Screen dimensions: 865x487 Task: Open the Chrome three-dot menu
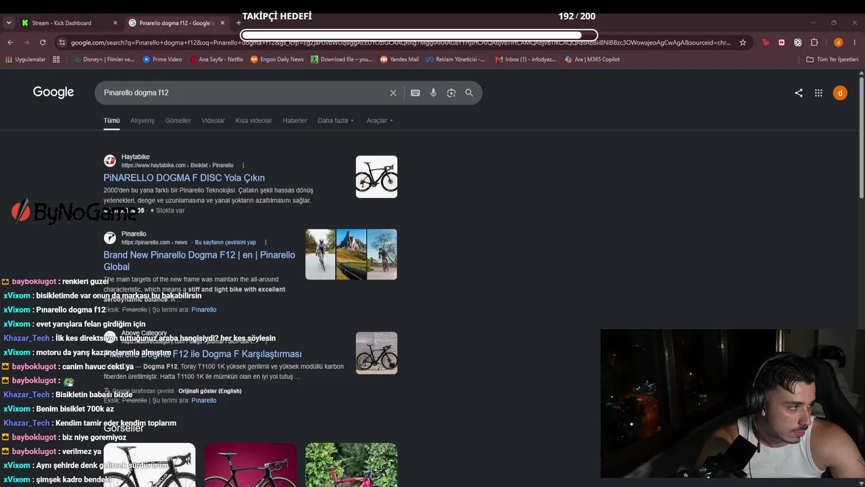point(855,43)
